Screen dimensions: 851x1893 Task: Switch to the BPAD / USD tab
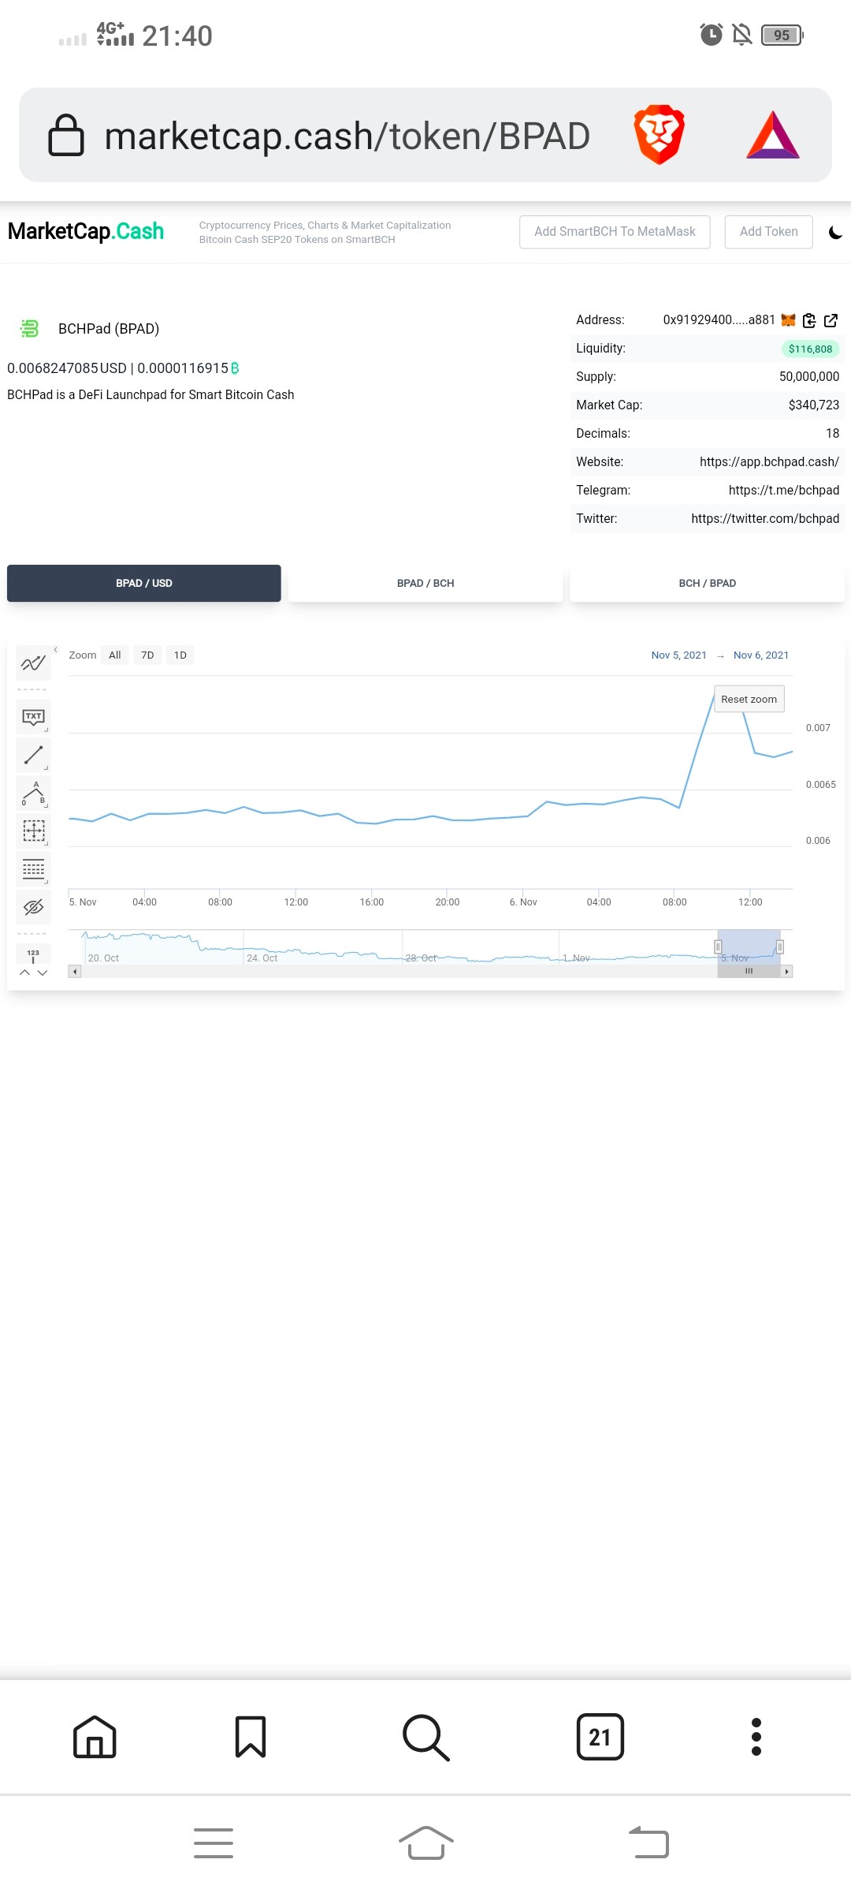144,584
